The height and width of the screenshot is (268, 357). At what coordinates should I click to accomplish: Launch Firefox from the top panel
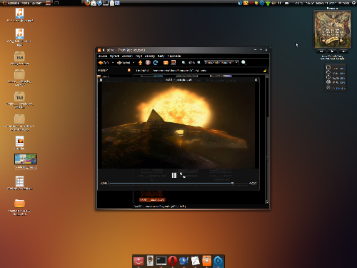click(x=87, y=3)
